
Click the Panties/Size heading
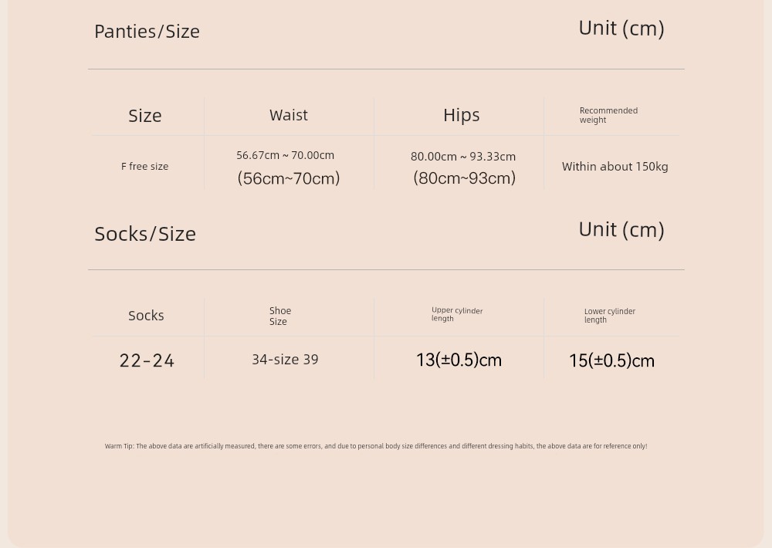147,32
